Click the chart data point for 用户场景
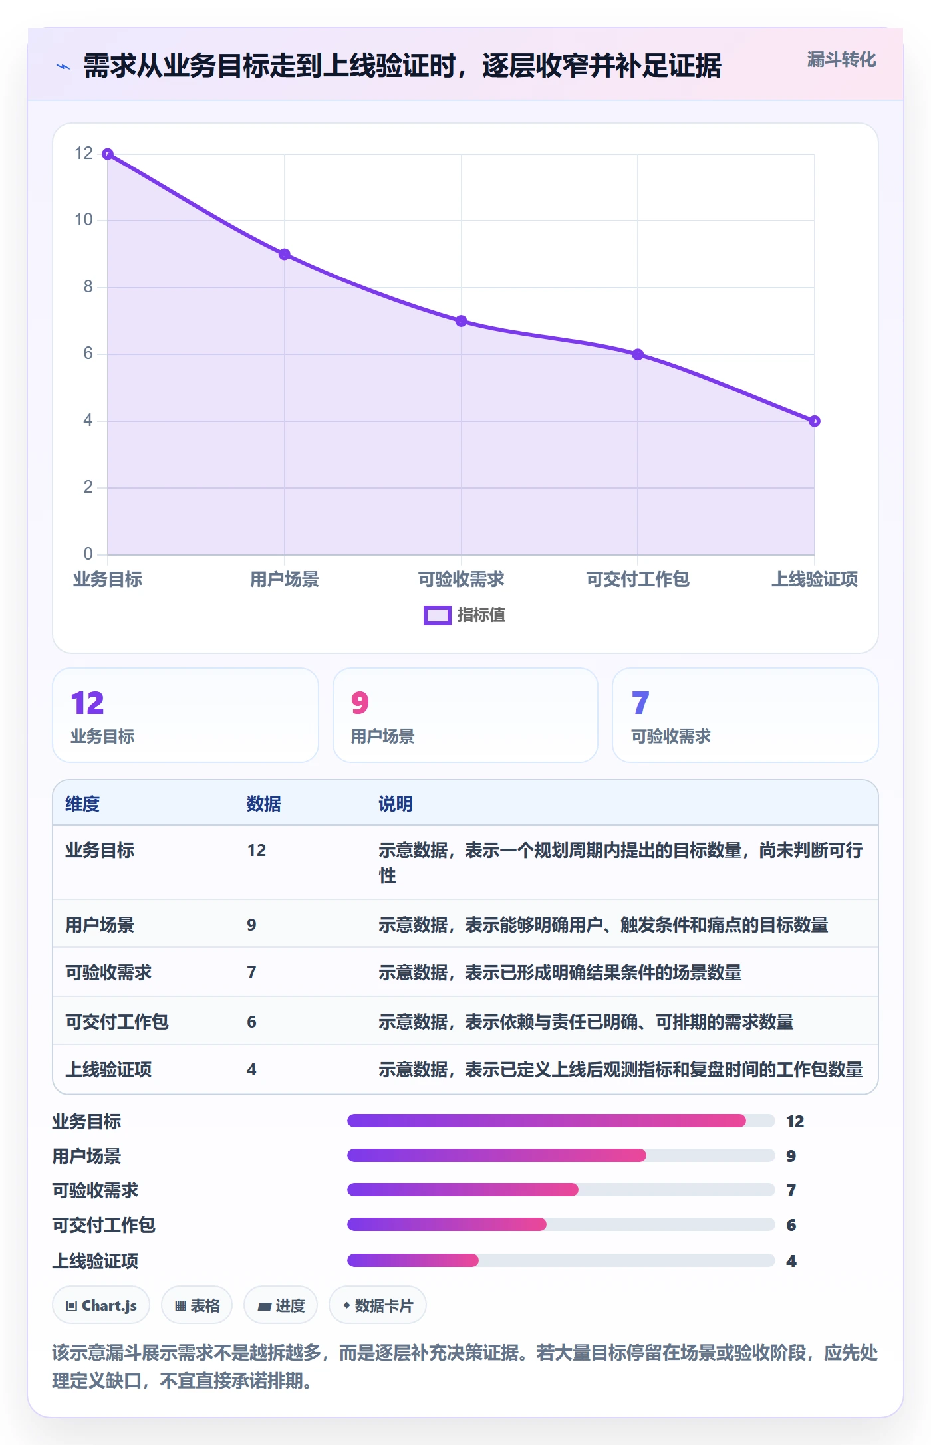This screenshot has width=931, height=1445. coord(285,255)
